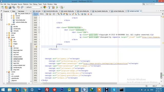
Task: Select index.html in project tree
Action: tap(16, 61)
